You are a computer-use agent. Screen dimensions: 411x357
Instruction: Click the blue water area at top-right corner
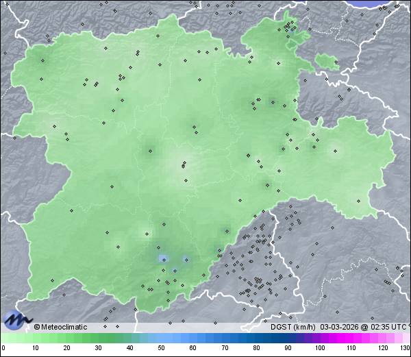pos(384,3)
